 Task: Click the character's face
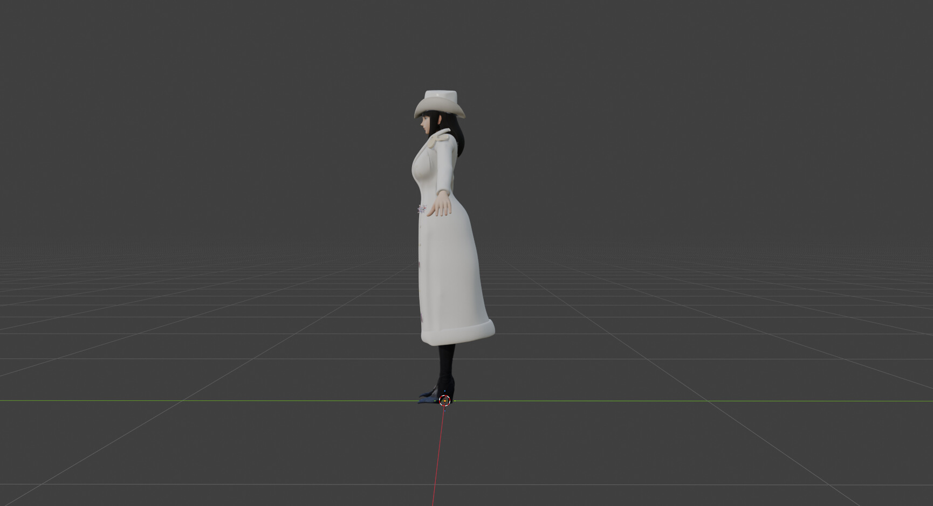(x=427, y=125)
